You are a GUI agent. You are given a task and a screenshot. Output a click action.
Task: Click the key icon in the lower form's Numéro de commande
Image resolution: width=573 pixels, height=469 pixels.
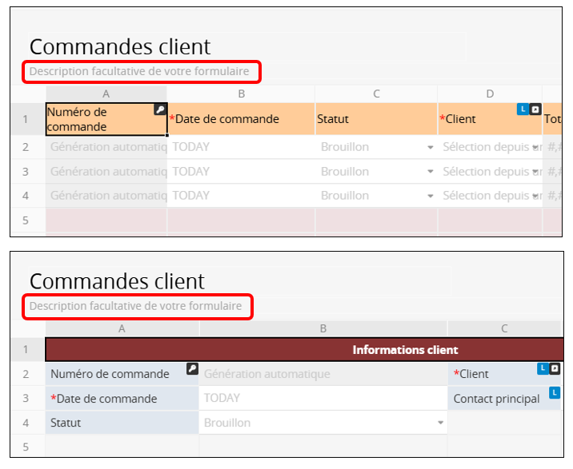[x=192, y=368]
